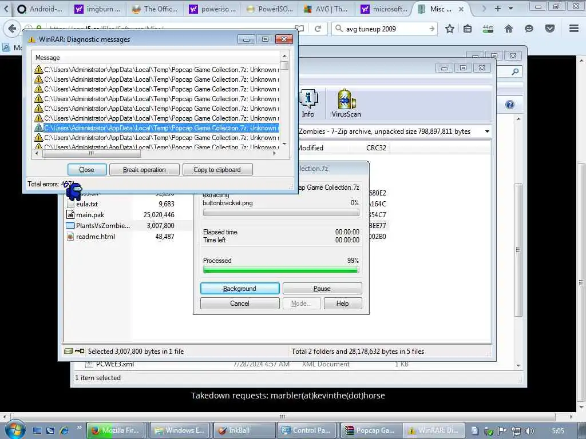The image size is (586, 439).
Task: Open the WinRAR Info toolbar icon
Action: pyautogui.click(x=308, y=103)
